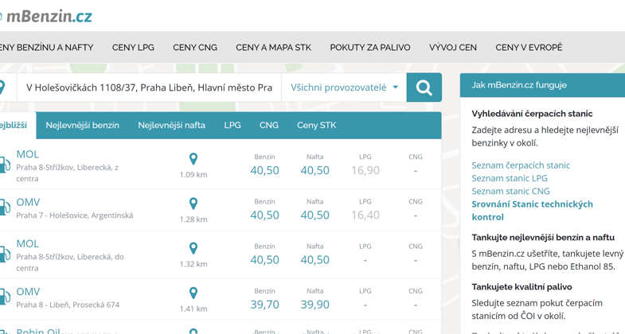Open Seznam stanic CNG link

tap(510, 191)
